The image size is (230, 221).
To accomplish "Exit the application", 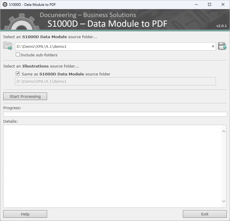I will tap(205, 214).
